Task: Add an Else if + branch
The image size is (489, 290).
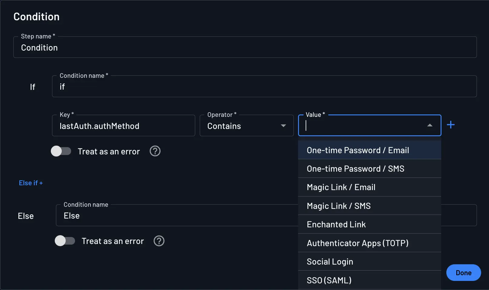Action: click(31, 183)
